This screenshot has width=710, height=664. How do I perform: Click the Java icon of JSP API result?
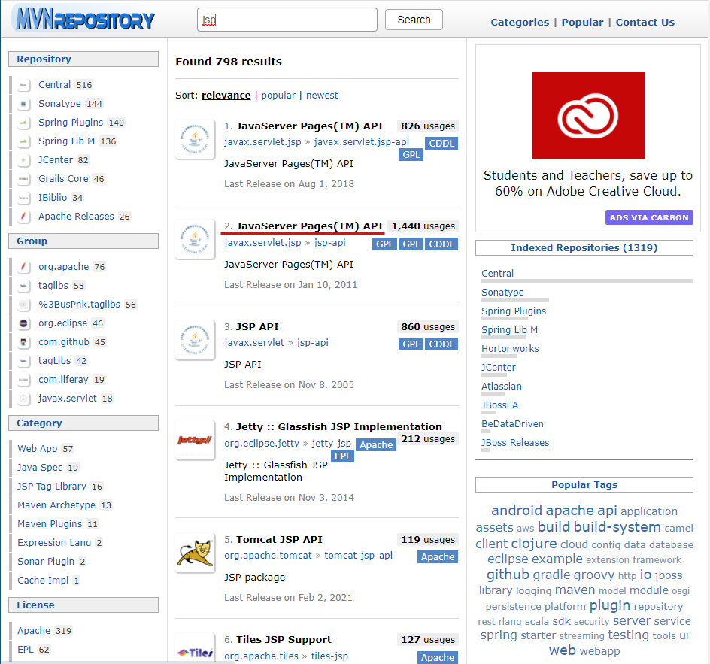coord(195,340)
